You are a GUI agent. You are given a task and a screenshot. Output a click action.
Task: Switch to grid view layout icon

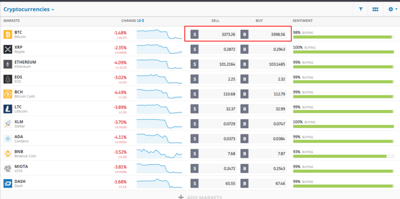point(375,9)
